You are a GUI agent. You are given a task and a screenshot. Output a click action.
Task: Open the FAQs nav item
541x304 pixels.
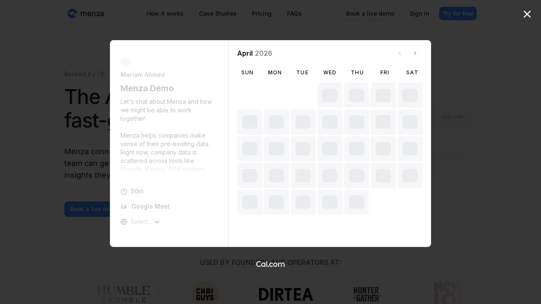tap(294, 14)
